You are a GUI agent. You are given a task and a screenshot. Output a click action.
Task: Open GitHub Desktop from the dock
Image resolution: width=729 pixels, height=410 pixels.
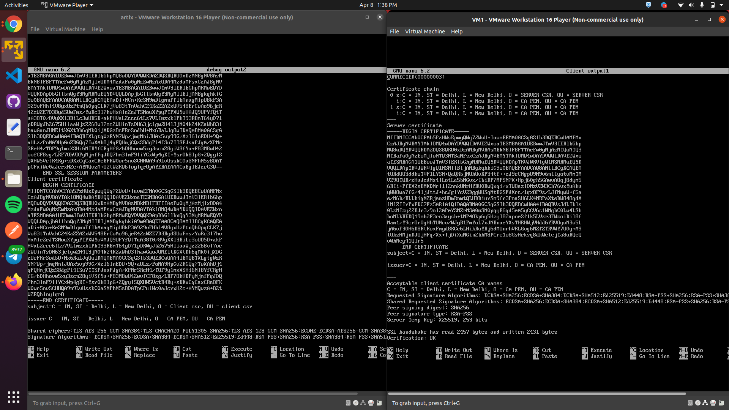tap(14, 101)
